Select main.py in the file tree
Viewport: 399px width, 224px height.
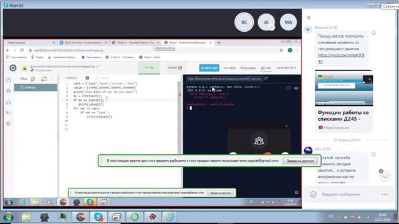point(36,87)
